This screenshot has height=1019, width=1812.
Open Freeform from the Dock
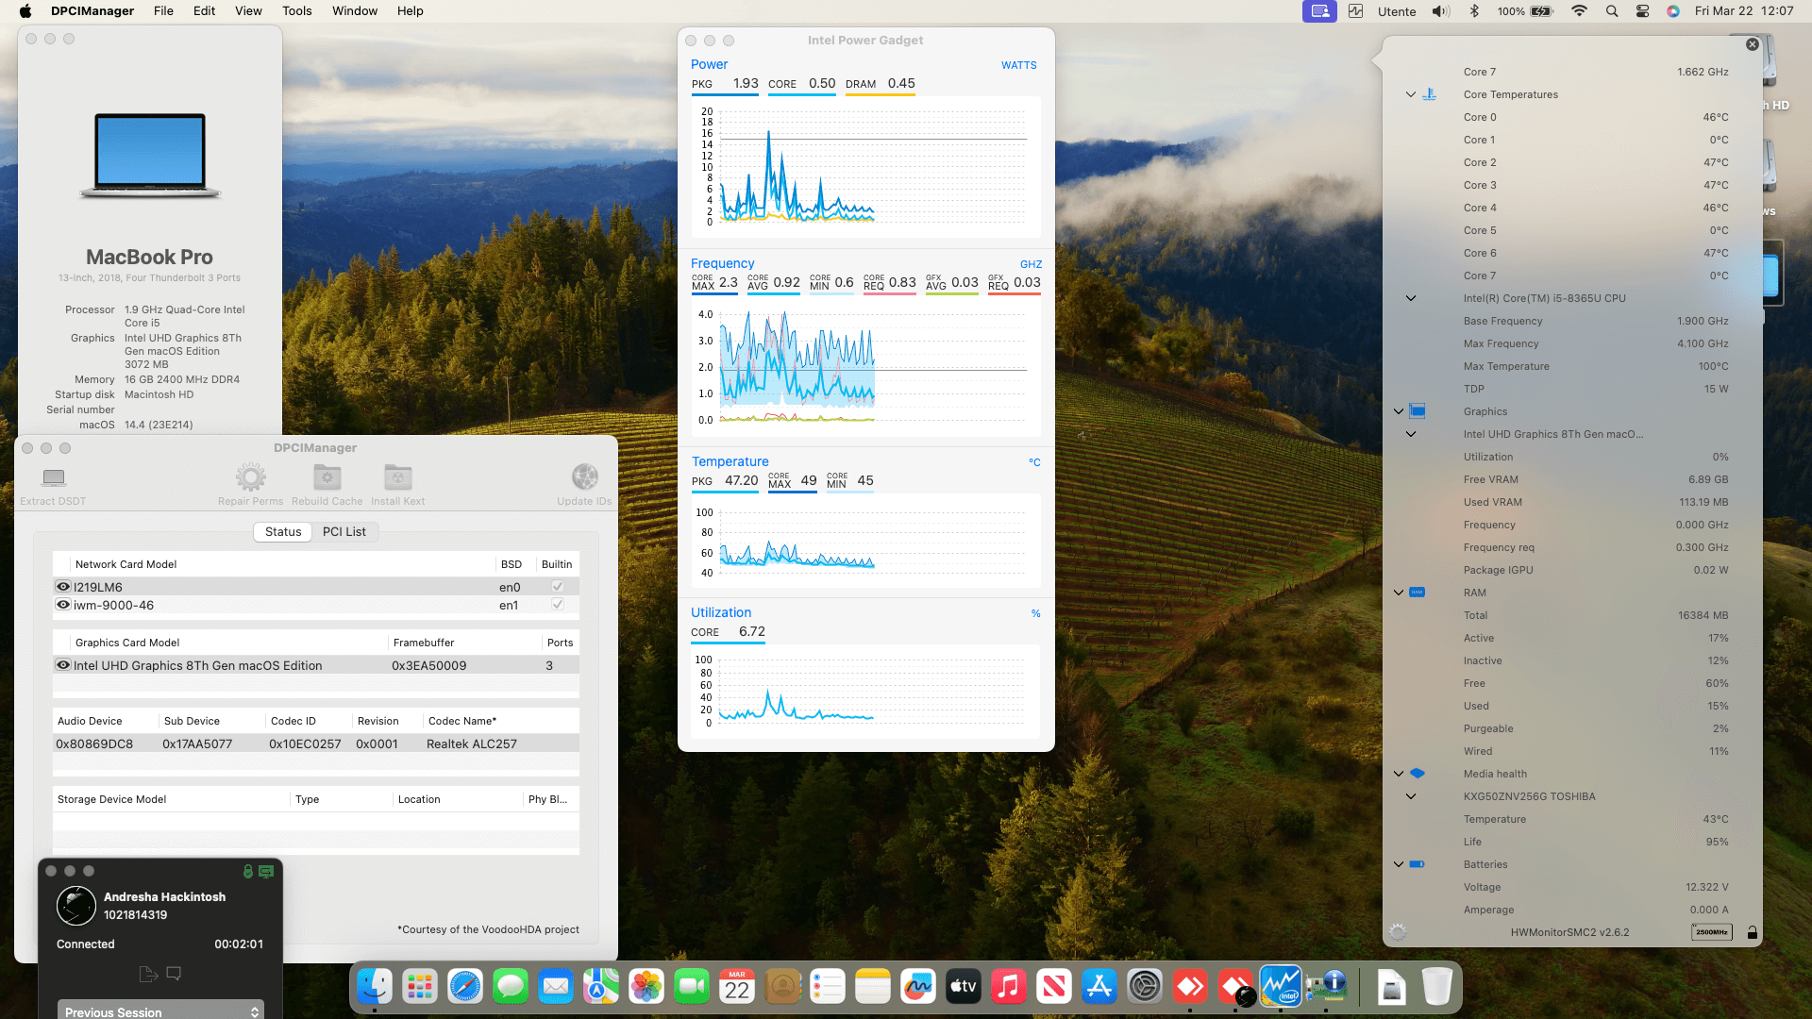918,987
